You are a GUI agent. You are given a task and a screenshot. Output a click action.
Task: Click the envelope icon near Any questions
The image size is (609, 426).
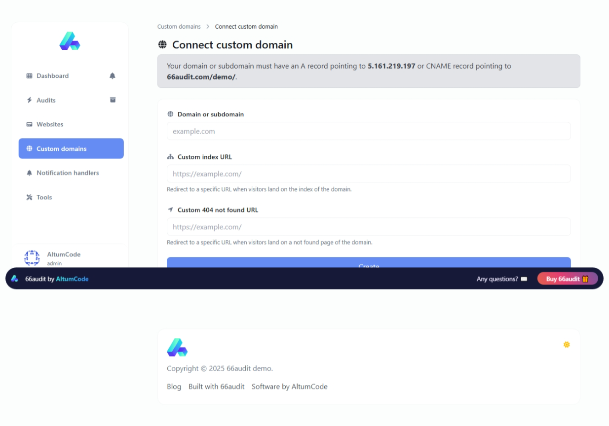point(524,279)
